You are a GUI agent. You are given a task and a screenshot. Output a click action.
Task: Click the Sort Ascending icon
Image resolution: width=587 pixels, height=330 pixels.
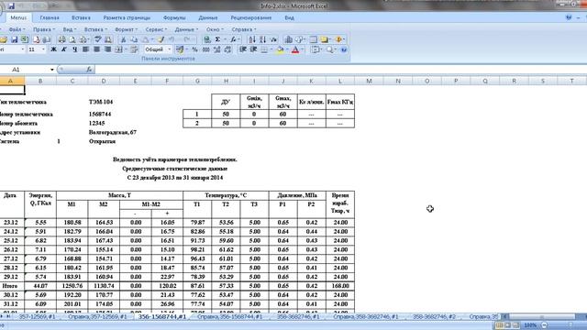point(252,39)
